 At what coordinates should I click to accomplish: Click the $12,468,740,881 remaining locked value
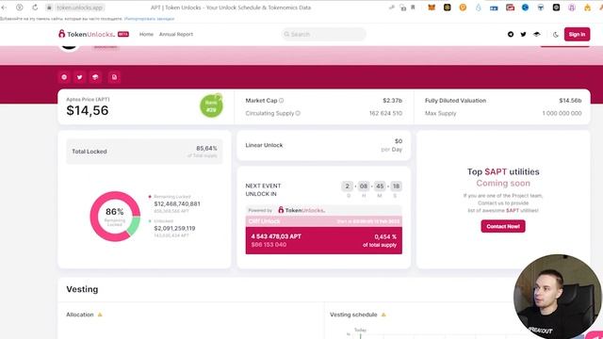[x=177, y=203]
